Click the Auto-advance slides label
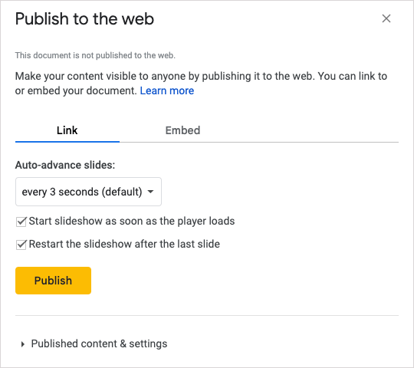 point(65,165)
